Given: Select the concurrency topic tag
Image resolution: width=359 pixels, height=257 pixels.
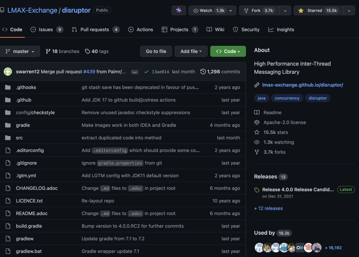Looking at the screenshot, I should click(287, 98).
